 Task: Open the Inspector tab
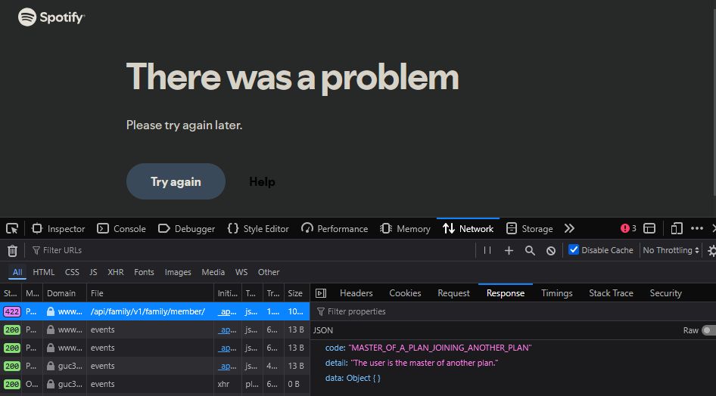click(x=58, y=228)
